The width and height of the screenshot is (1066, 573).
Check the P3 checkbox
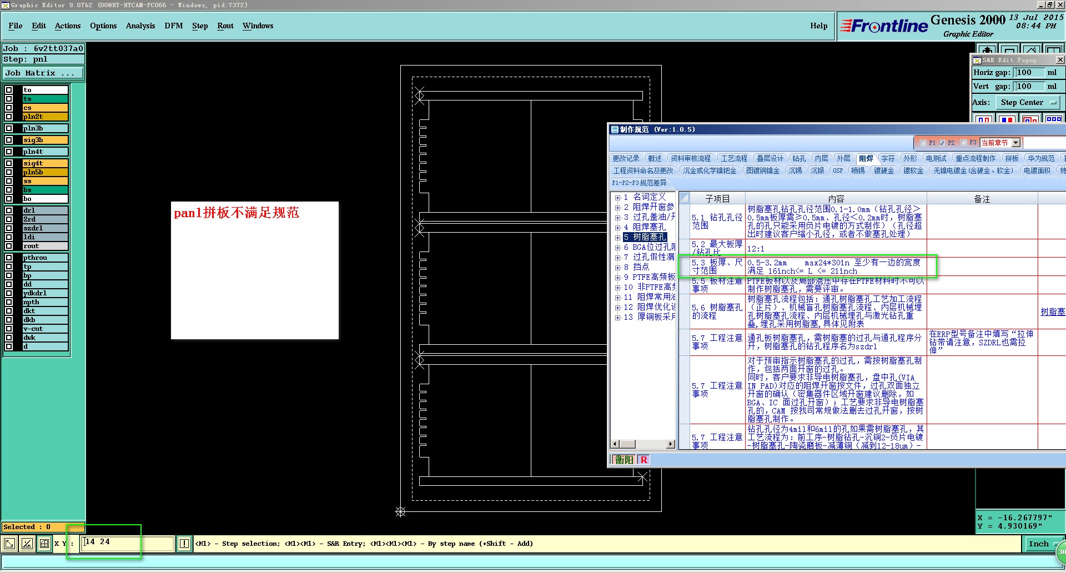point(964,143)
